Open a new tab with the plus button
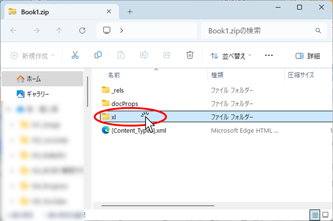 point(130,12)
